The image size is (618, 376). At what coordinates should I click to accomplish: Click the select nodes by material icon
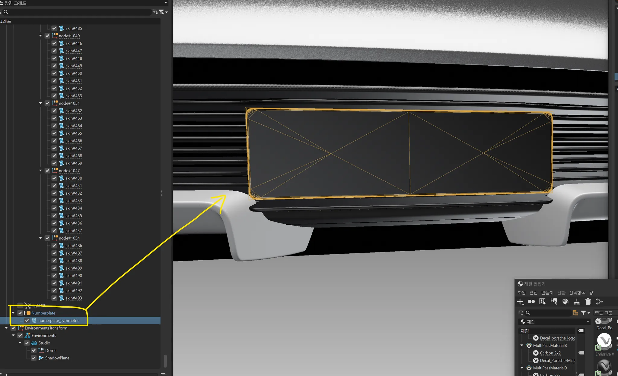click(554, 302)
